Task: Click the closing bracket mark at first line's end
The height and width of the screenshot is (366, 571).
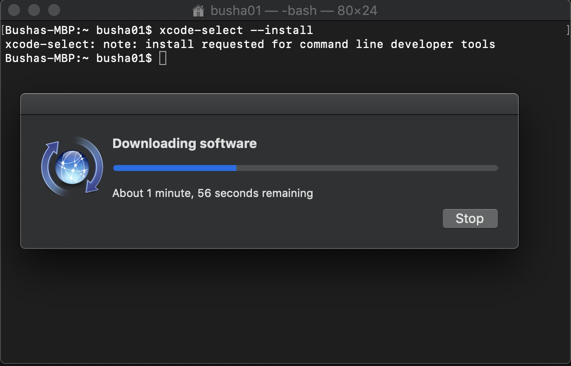Action: pos(566,30)
